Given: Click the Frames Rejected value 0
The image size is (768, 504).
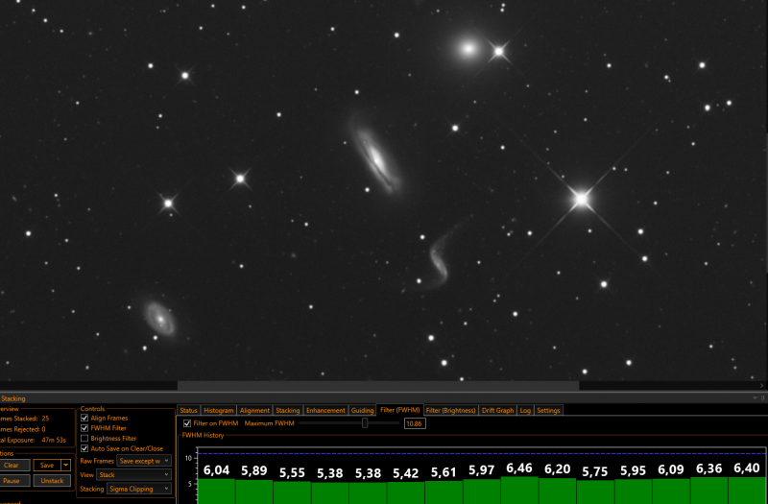Looking at the screenshot, I should (43, 429).
